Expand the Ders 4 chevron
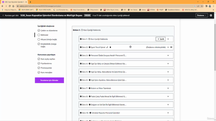This screenshot has height=121, width=216. [x=168, y=64]
